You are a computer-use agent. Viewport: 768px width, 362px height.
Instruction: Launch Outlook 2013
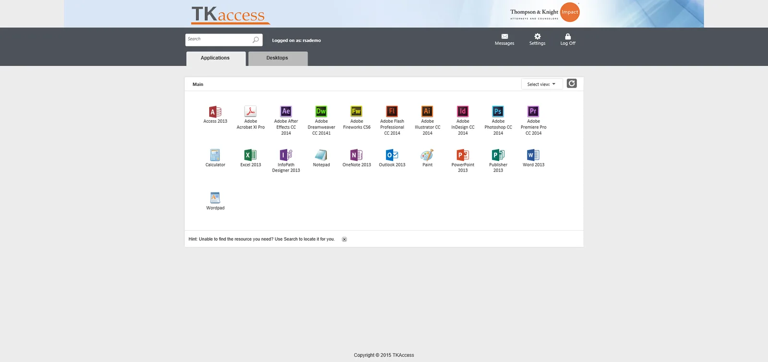[392, 158]
